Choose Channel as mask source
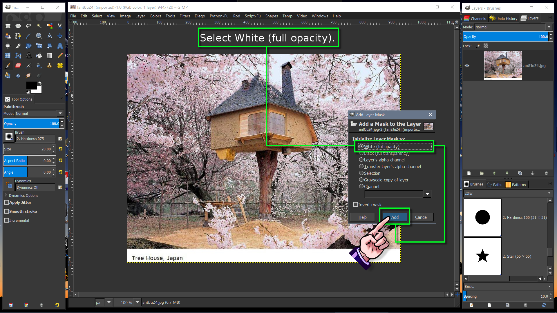This screenshot has width=557, height=313. pos(369,187)
